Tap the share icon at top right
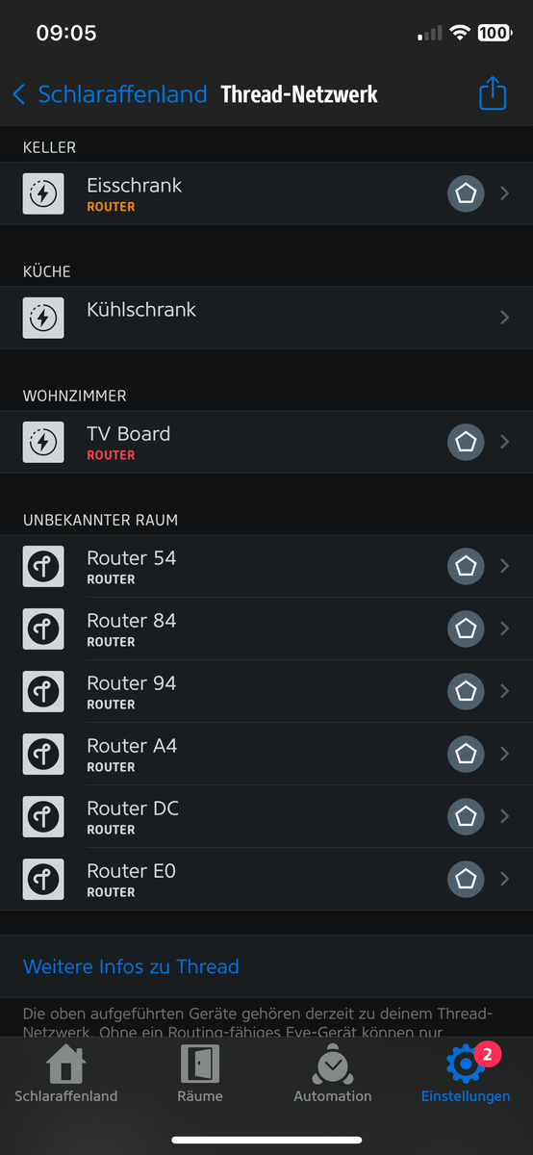The width and height of the screenshot is (533, 1155). pos(493,93)
